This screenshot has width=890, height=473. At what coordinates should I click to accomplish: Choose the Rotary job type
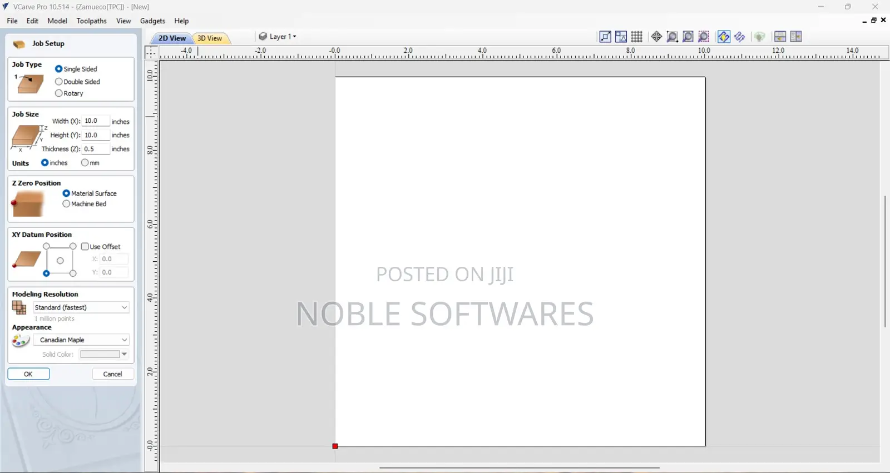58,93
